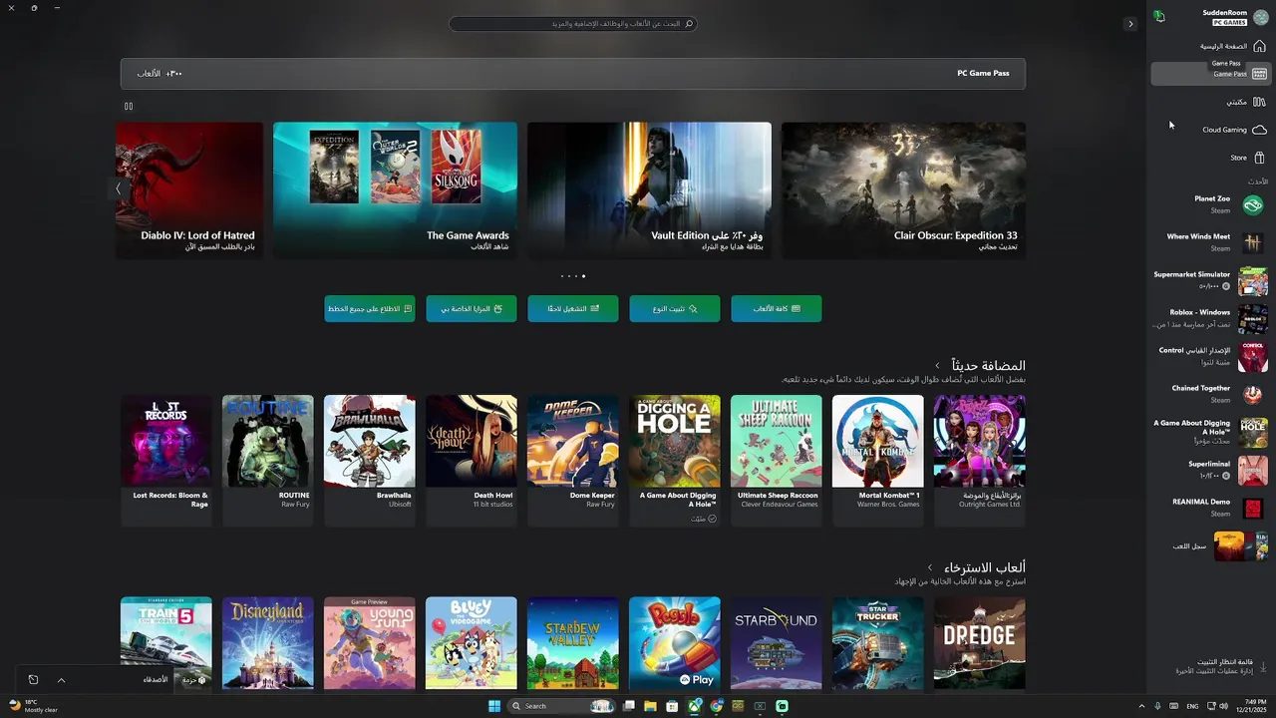
Task: Expand Recently Added section chevron
Action: 937,366
